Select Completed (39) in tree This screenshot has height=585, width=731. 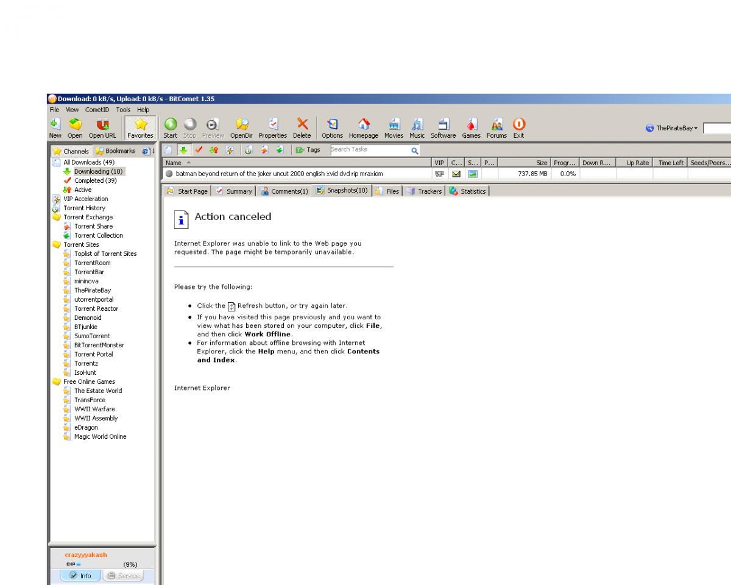coord(96,180)
